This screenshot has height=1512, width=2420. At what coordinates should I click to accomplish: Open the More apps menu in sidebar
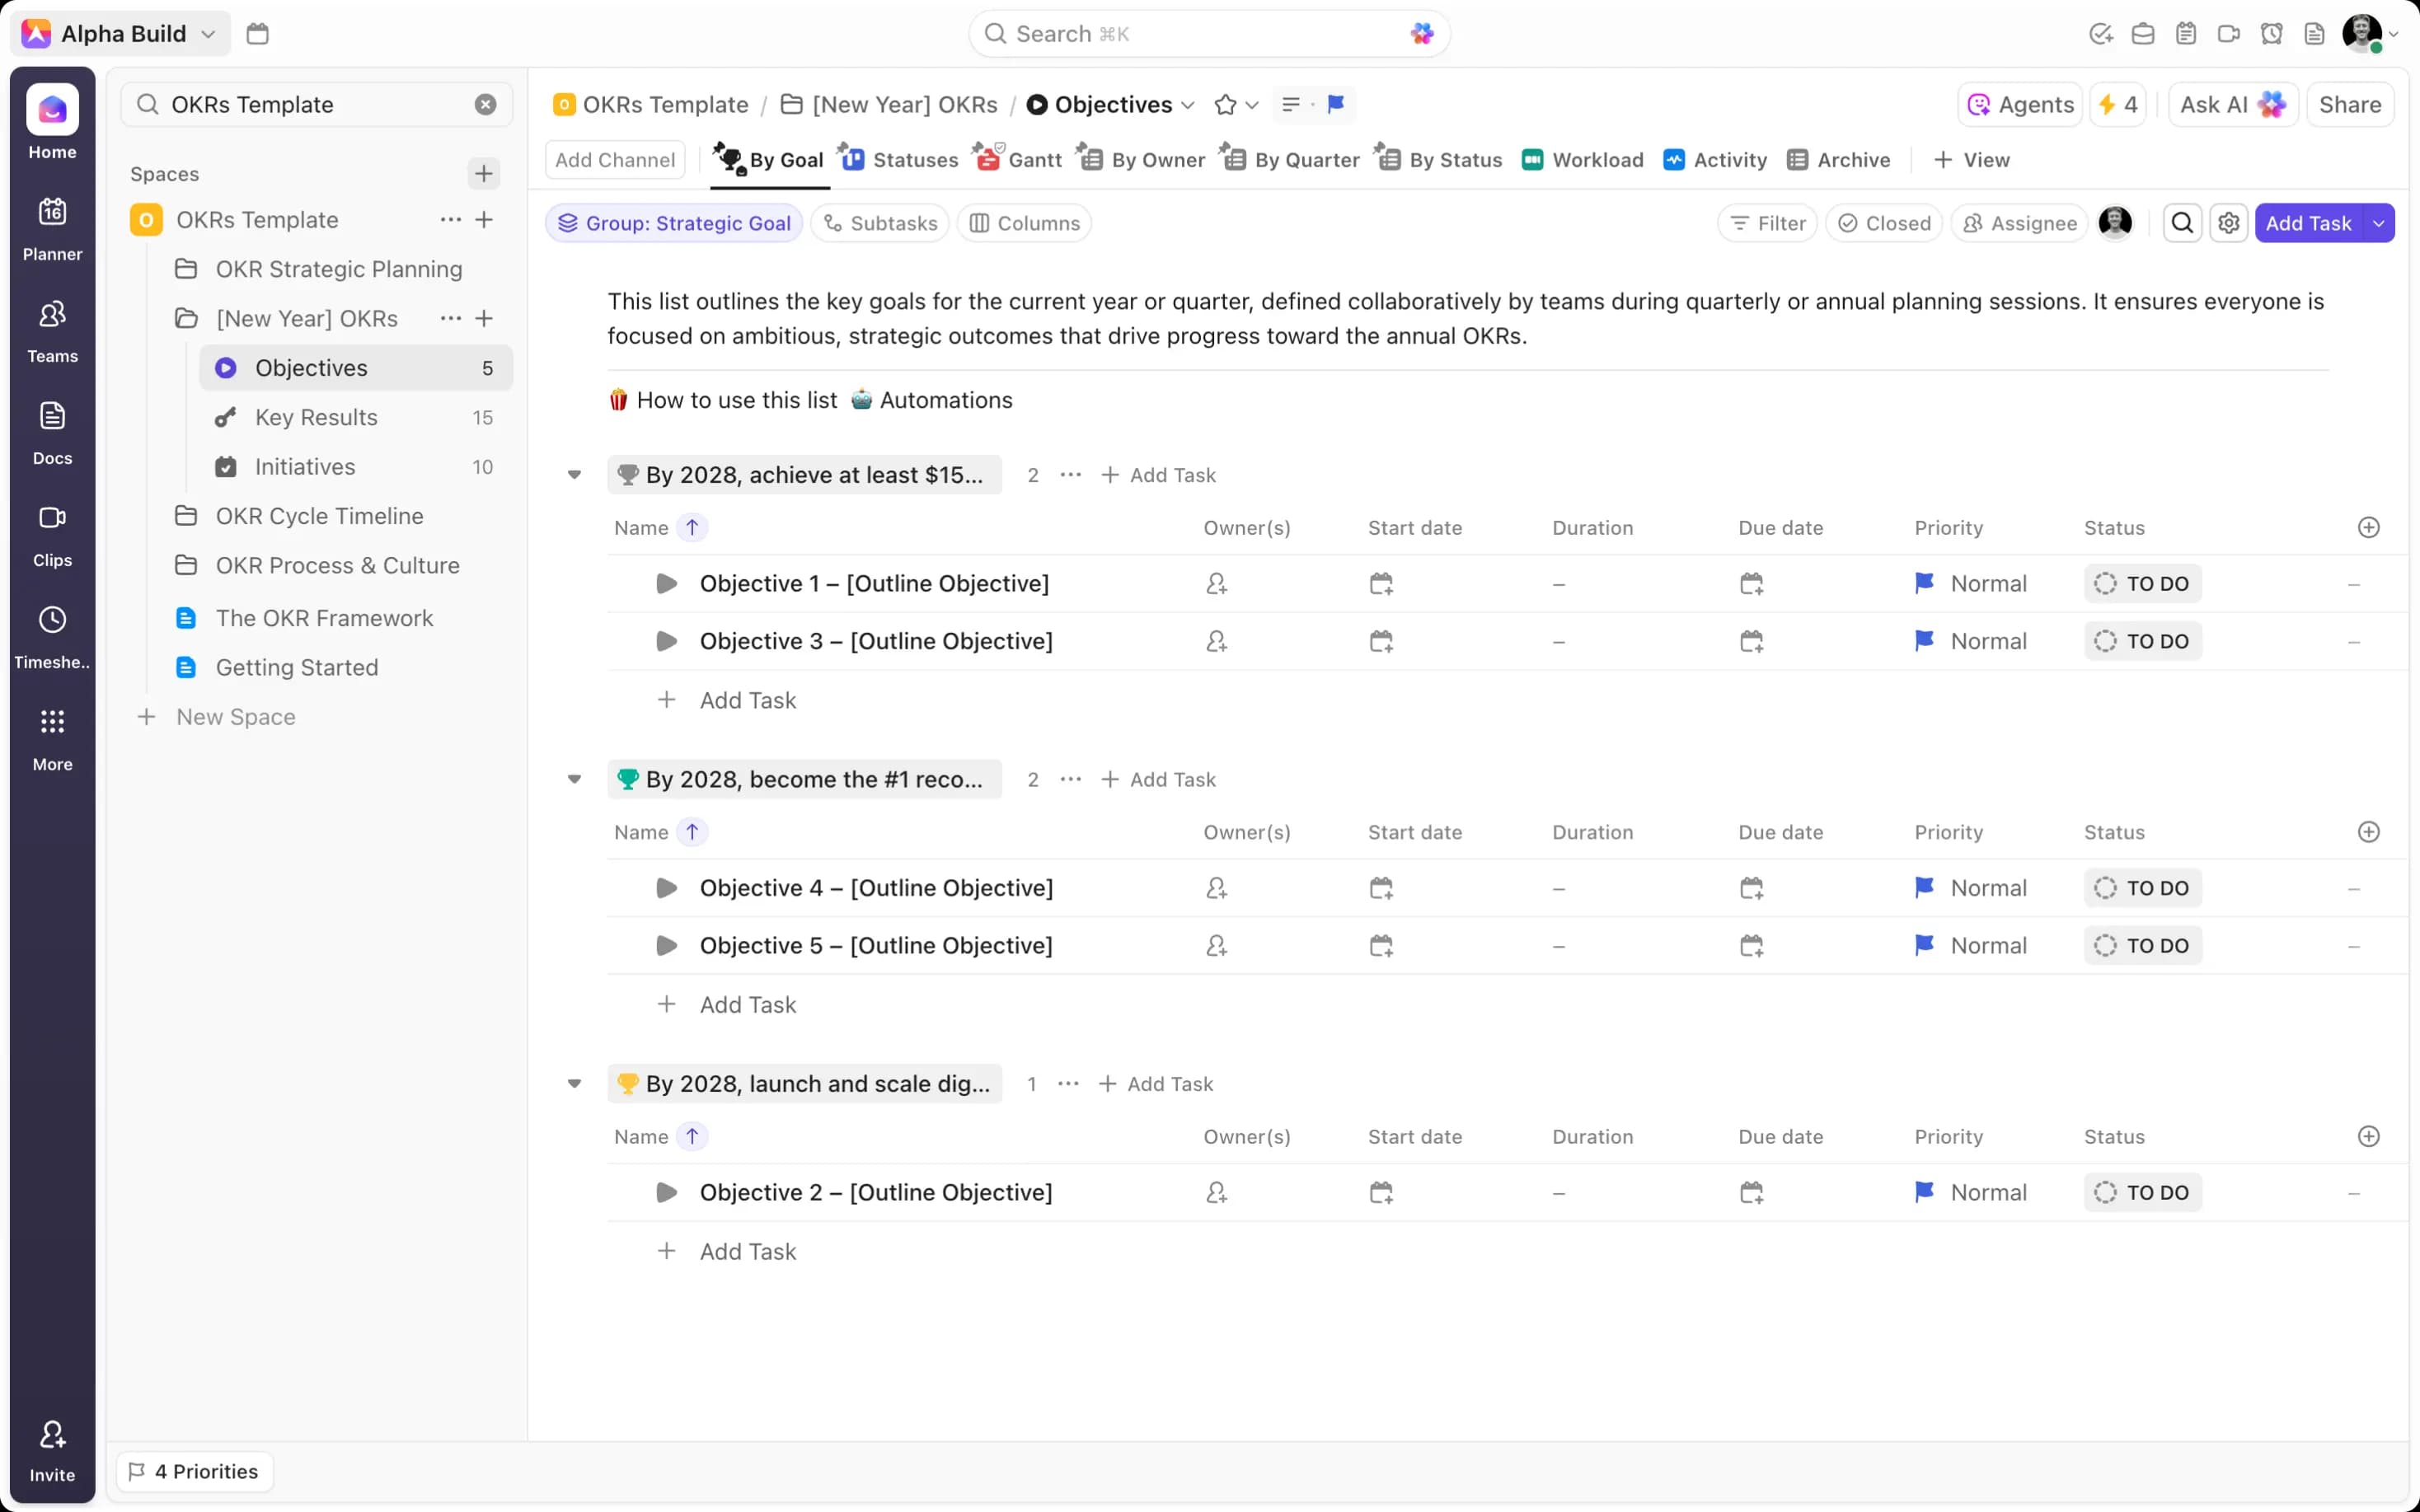(x=52, y=737)
